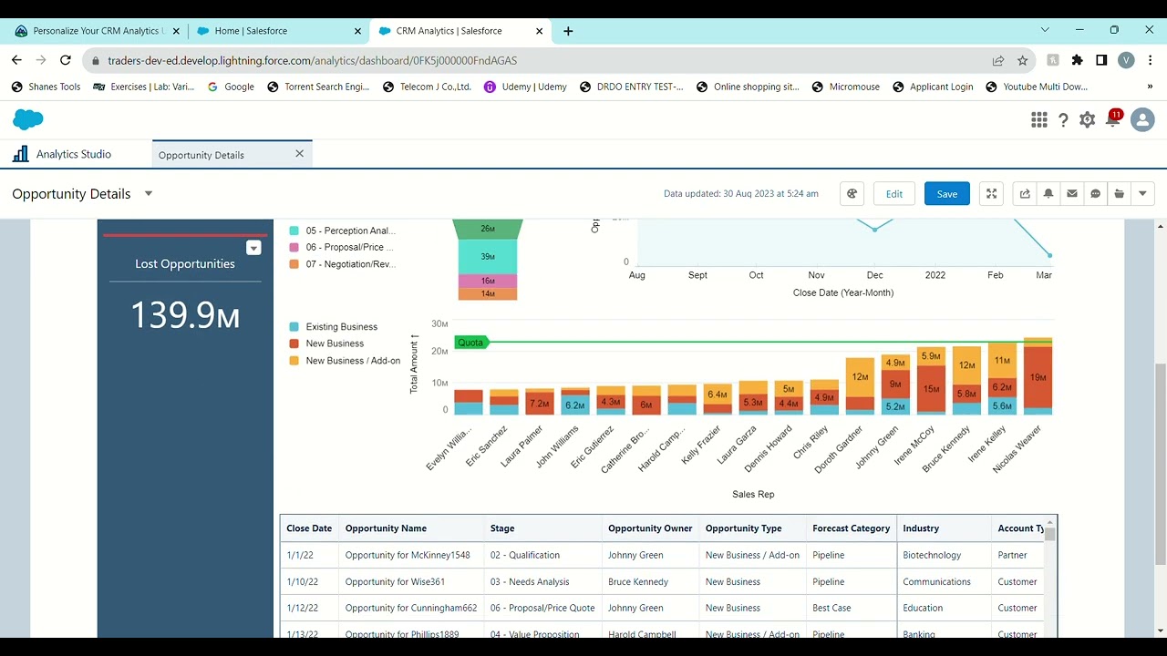Open the Opportunity Details title dropdown arrow
Viewport: 1167px width, 656px height.
(x=149, y=193)
